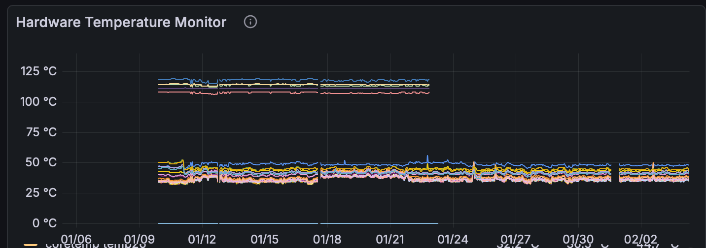Click the 01/18 date axis label

click(x=327, y=239)
